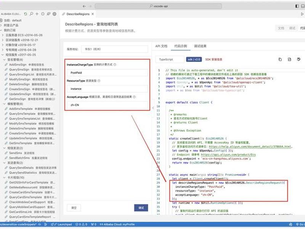
Task: Expand 云服务器 ECS v2014-05-26
Action: tap(3, 35)
